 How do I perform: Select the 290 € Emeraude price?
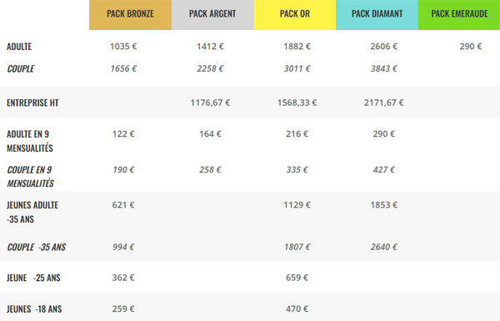pyautogui.click(x=470, y=47)
